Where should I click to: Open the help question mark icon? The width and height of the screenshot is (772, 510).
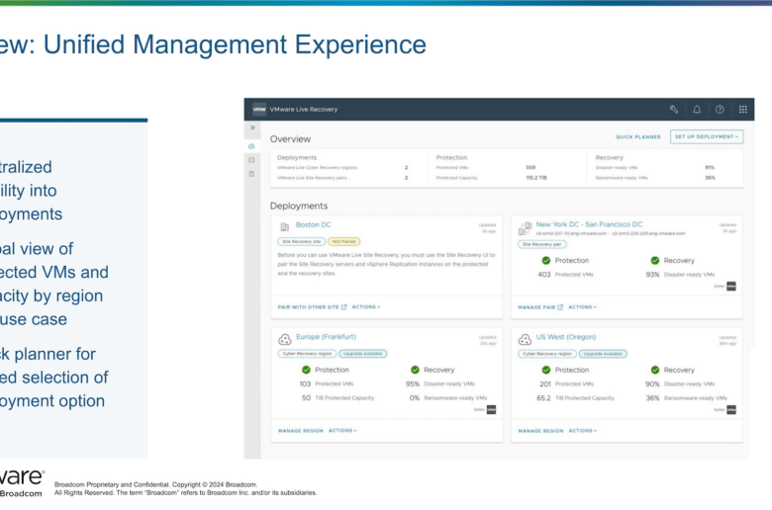coord(720,109)
